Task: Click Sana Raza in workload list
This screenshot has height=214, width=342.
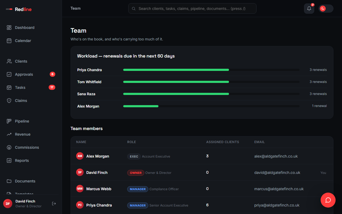Action: click(86, 94)
